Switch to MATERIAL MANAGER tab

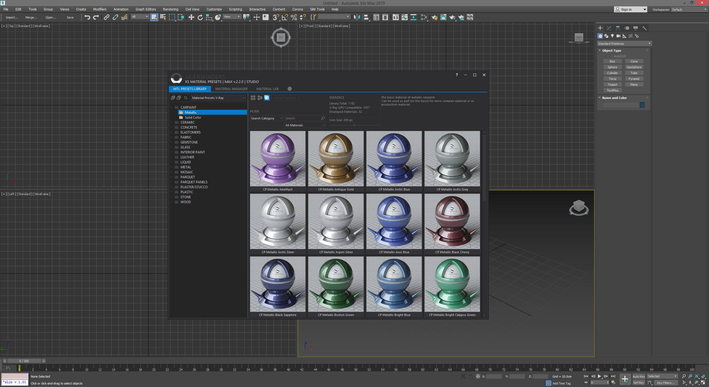coord(232,89)
